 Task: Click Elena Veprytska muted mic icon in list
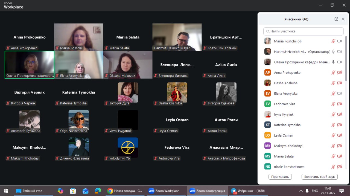333,94
